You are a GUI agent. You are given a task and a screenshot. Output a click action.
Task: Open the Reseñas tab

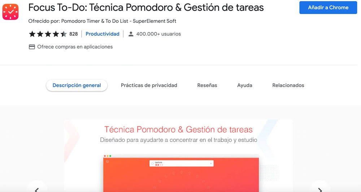(207, 85)
